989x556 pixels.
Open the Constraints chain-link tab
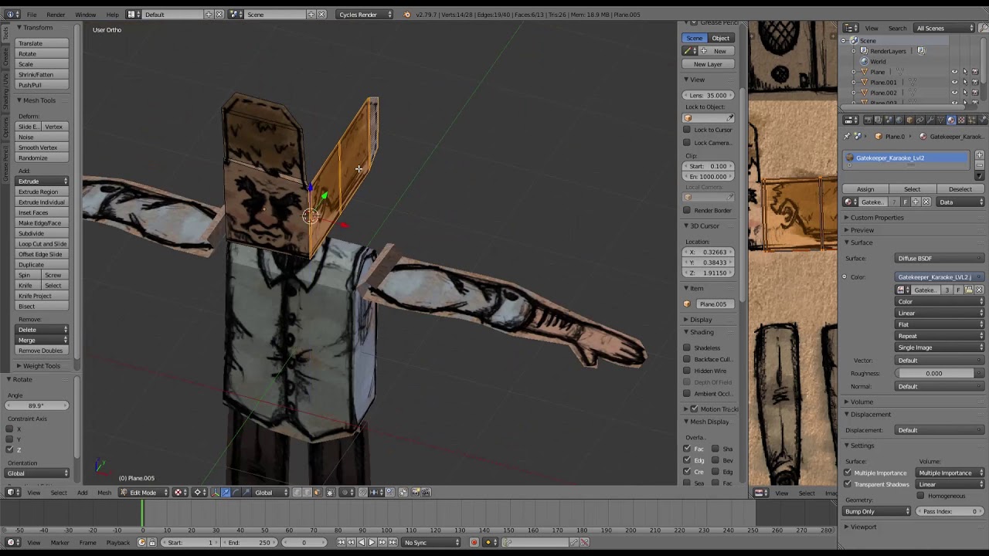pos(919,120)
